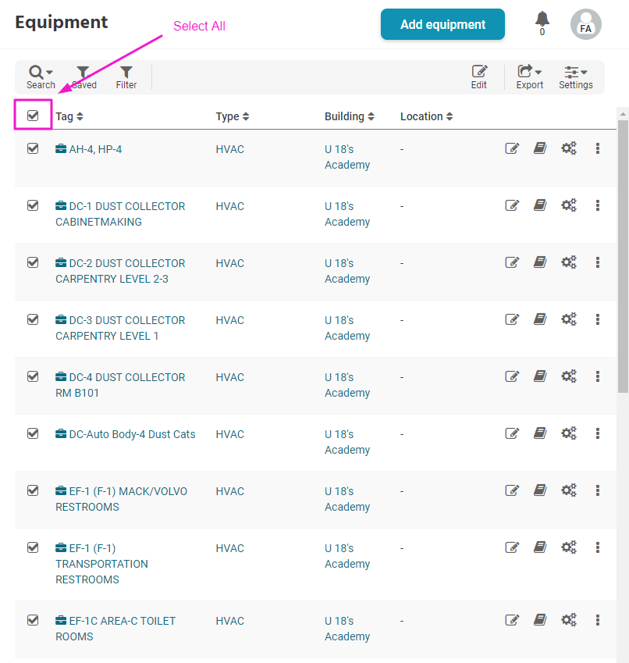Open more options for EF-1C AREA-C TOILET ROOMS
The image size is (629, 663).
click(x=597, y=620)
